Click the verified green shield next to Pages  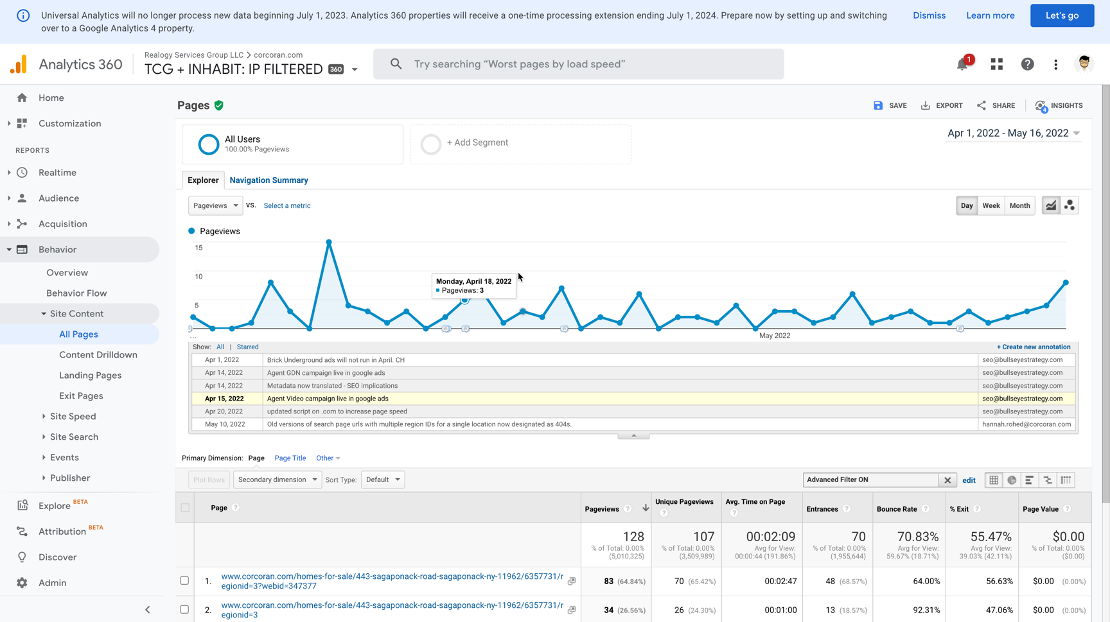pyautogui.click(x=219, y=105)
